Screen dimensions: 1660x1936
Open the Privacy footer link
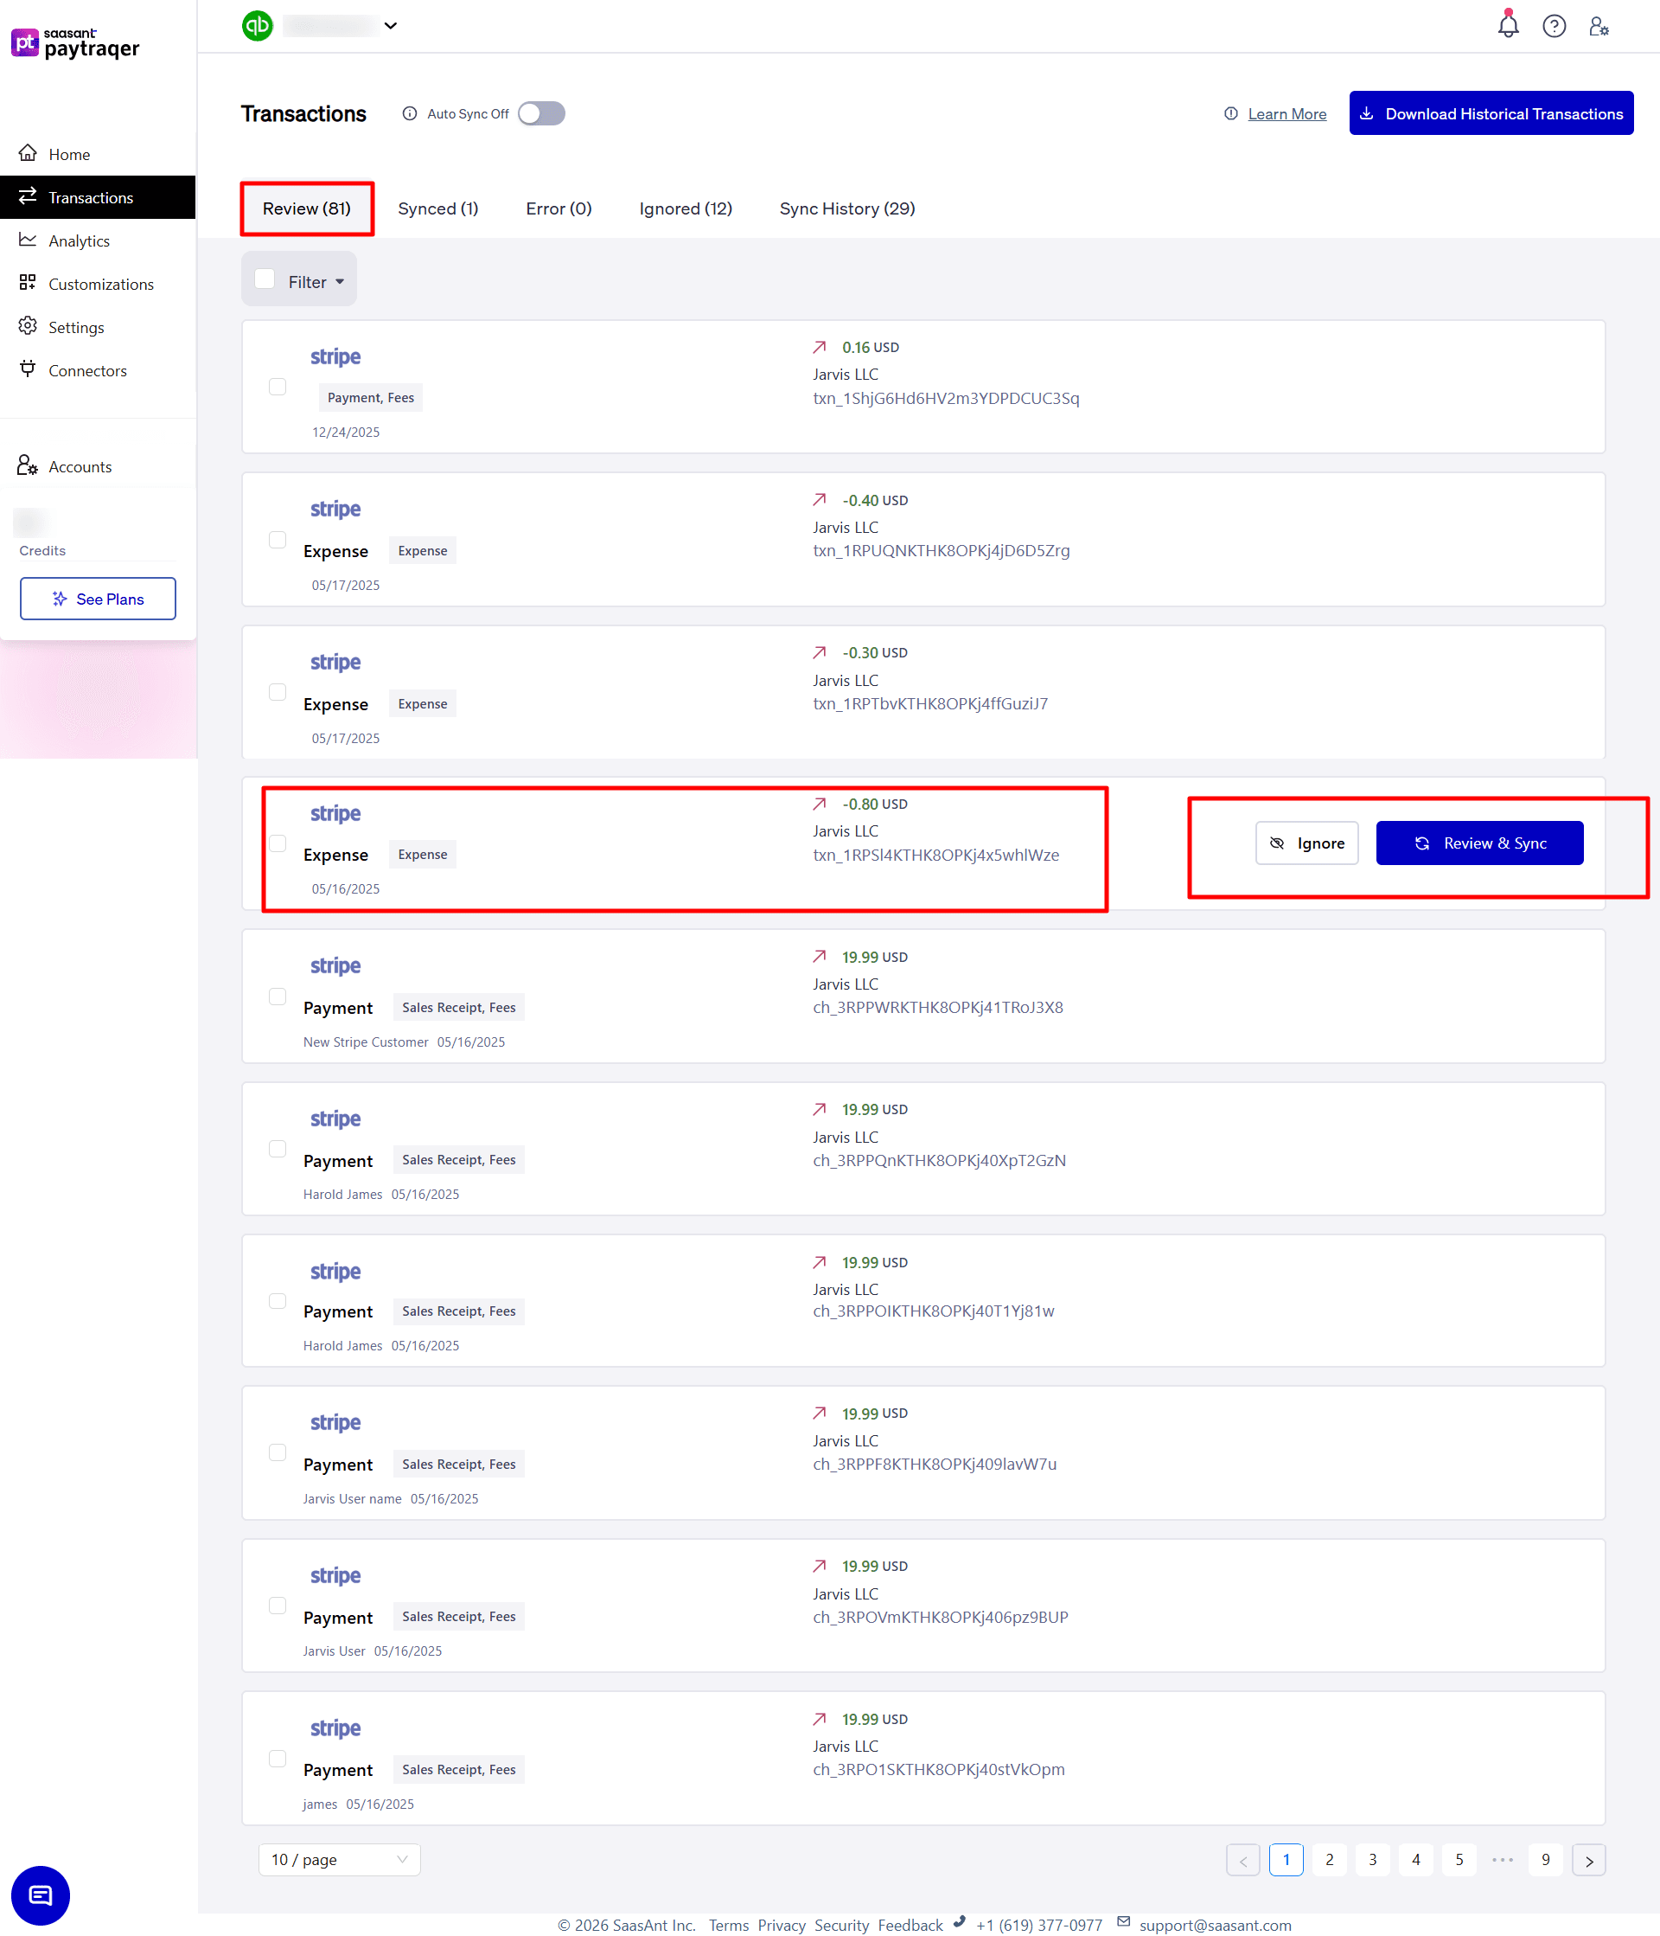pos(782,1925)
